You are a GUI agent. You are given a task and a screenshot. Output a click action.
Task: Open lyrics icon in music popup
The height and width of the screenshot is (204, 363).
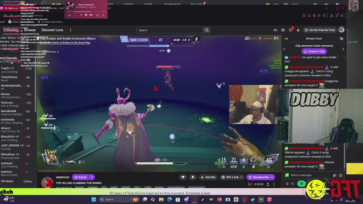(x=97, y=15)
